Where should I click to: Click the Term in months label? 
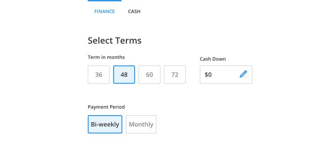106,57
